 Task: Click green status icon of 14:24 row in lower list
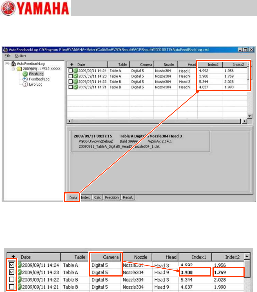tap(19, 265)
